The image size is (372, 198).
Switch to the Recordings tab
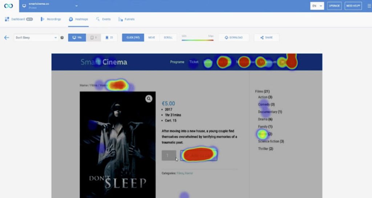[x=51, y=19]
